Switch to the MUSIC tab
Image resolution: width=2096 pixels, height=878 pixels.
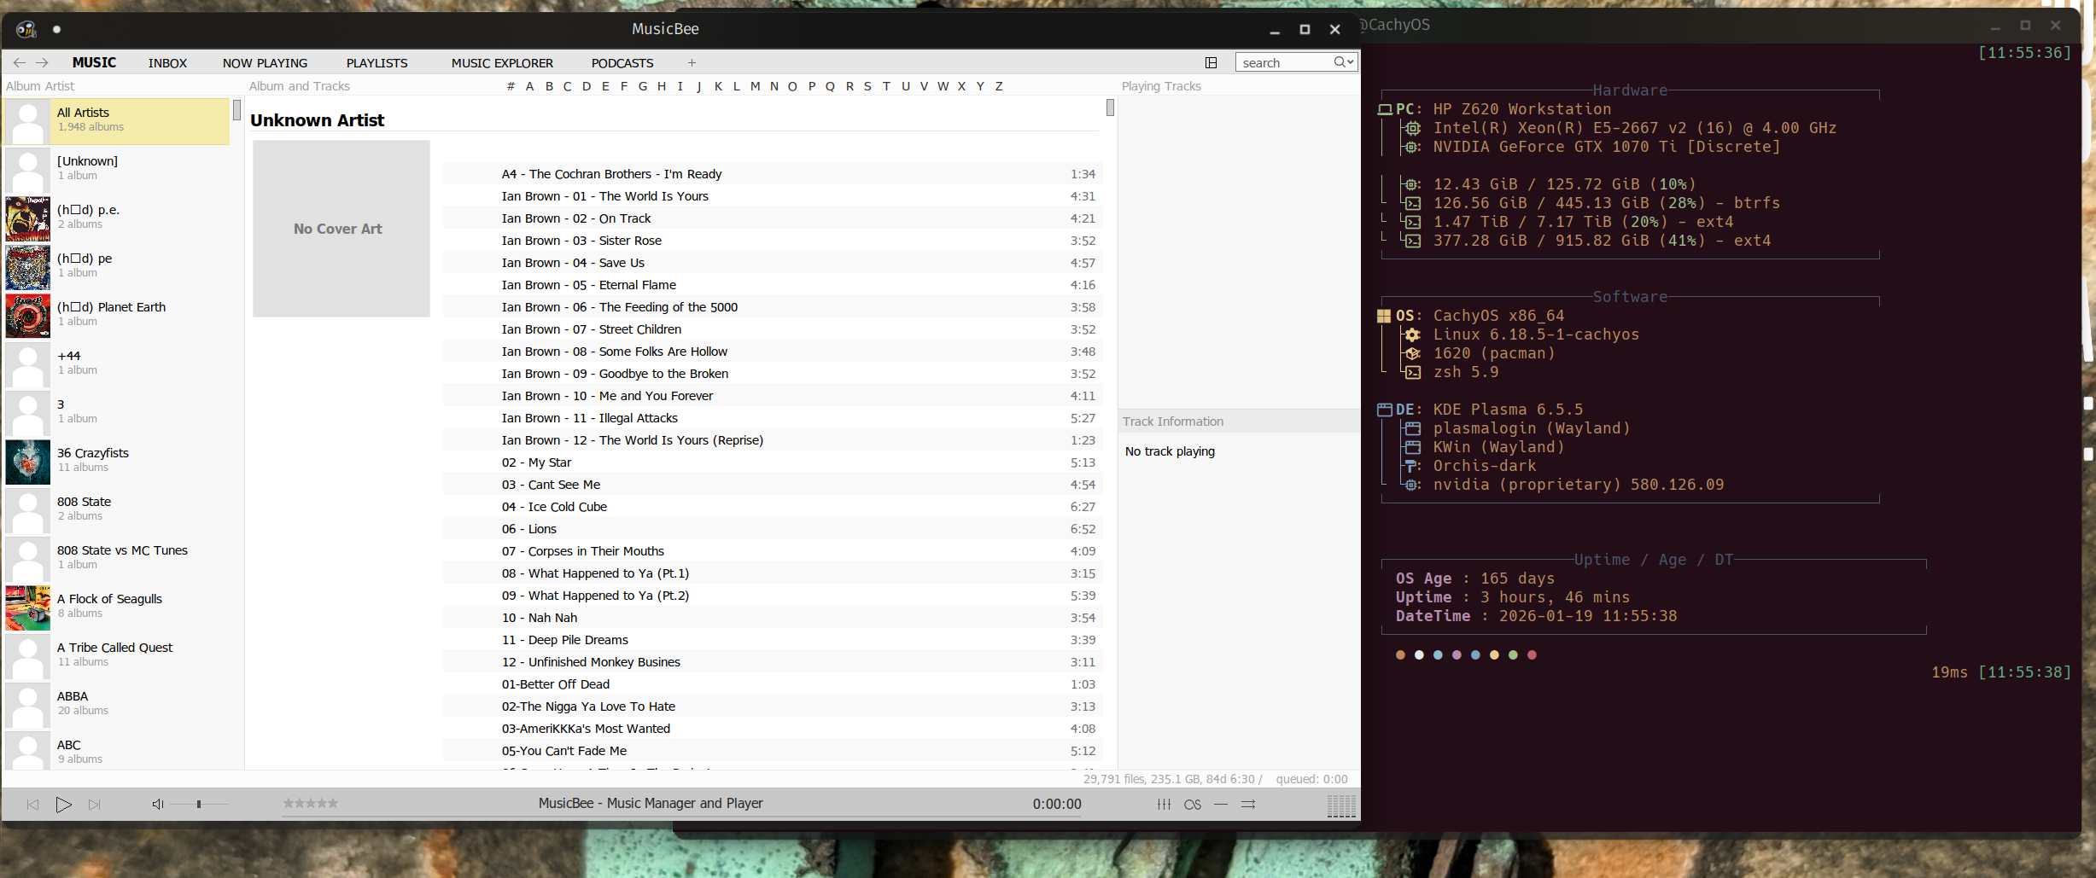tap(94, 62)
